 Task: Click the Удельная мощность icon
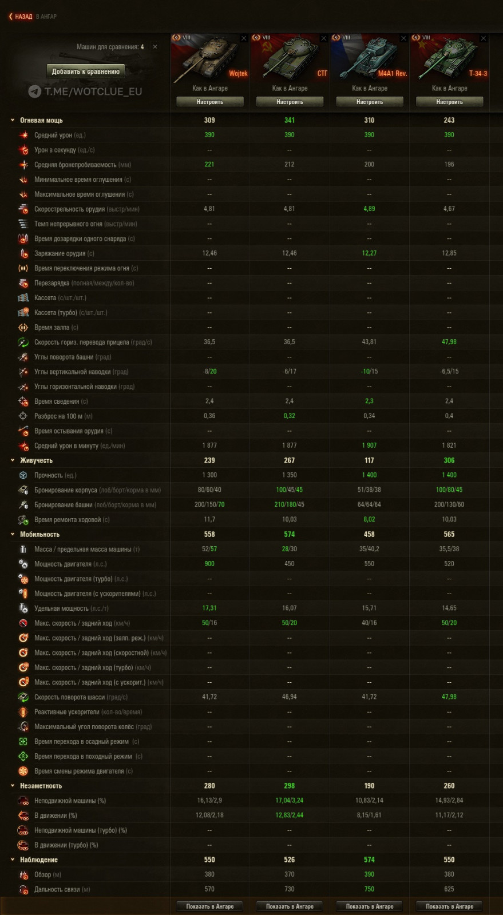(23, 608)
